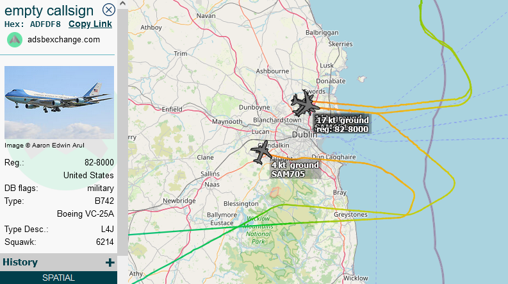Click the Blessington town label on map

click(x=241, y=204)
